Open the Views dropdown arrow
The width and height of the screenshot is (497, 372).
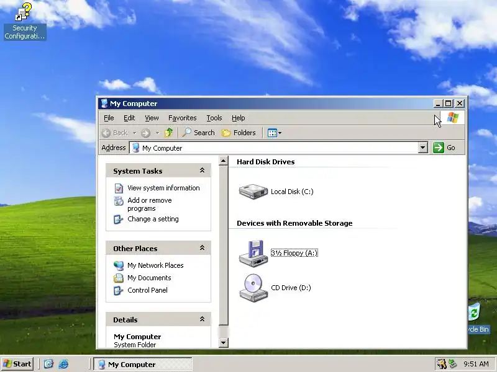click(280, 133)
